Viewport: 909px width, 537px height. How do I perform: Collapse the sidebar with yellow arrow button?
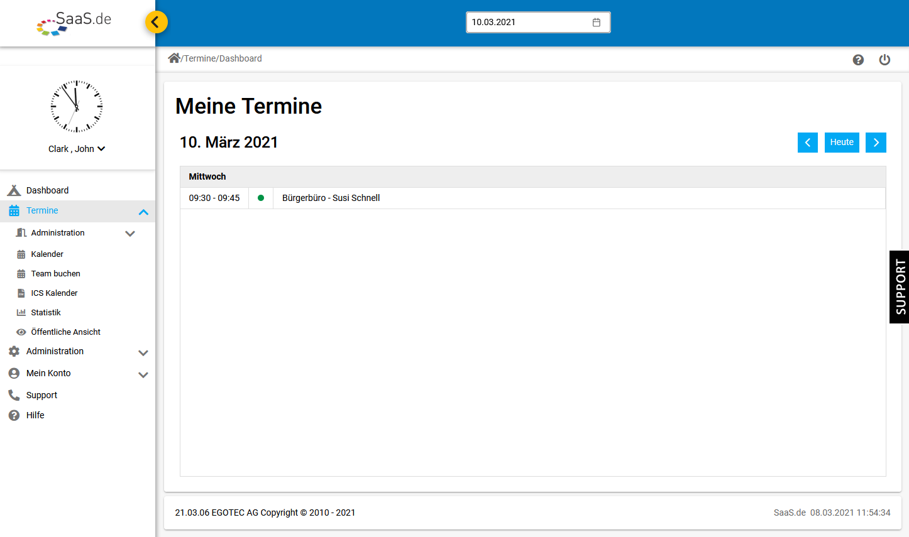click(x=156, y=22)
